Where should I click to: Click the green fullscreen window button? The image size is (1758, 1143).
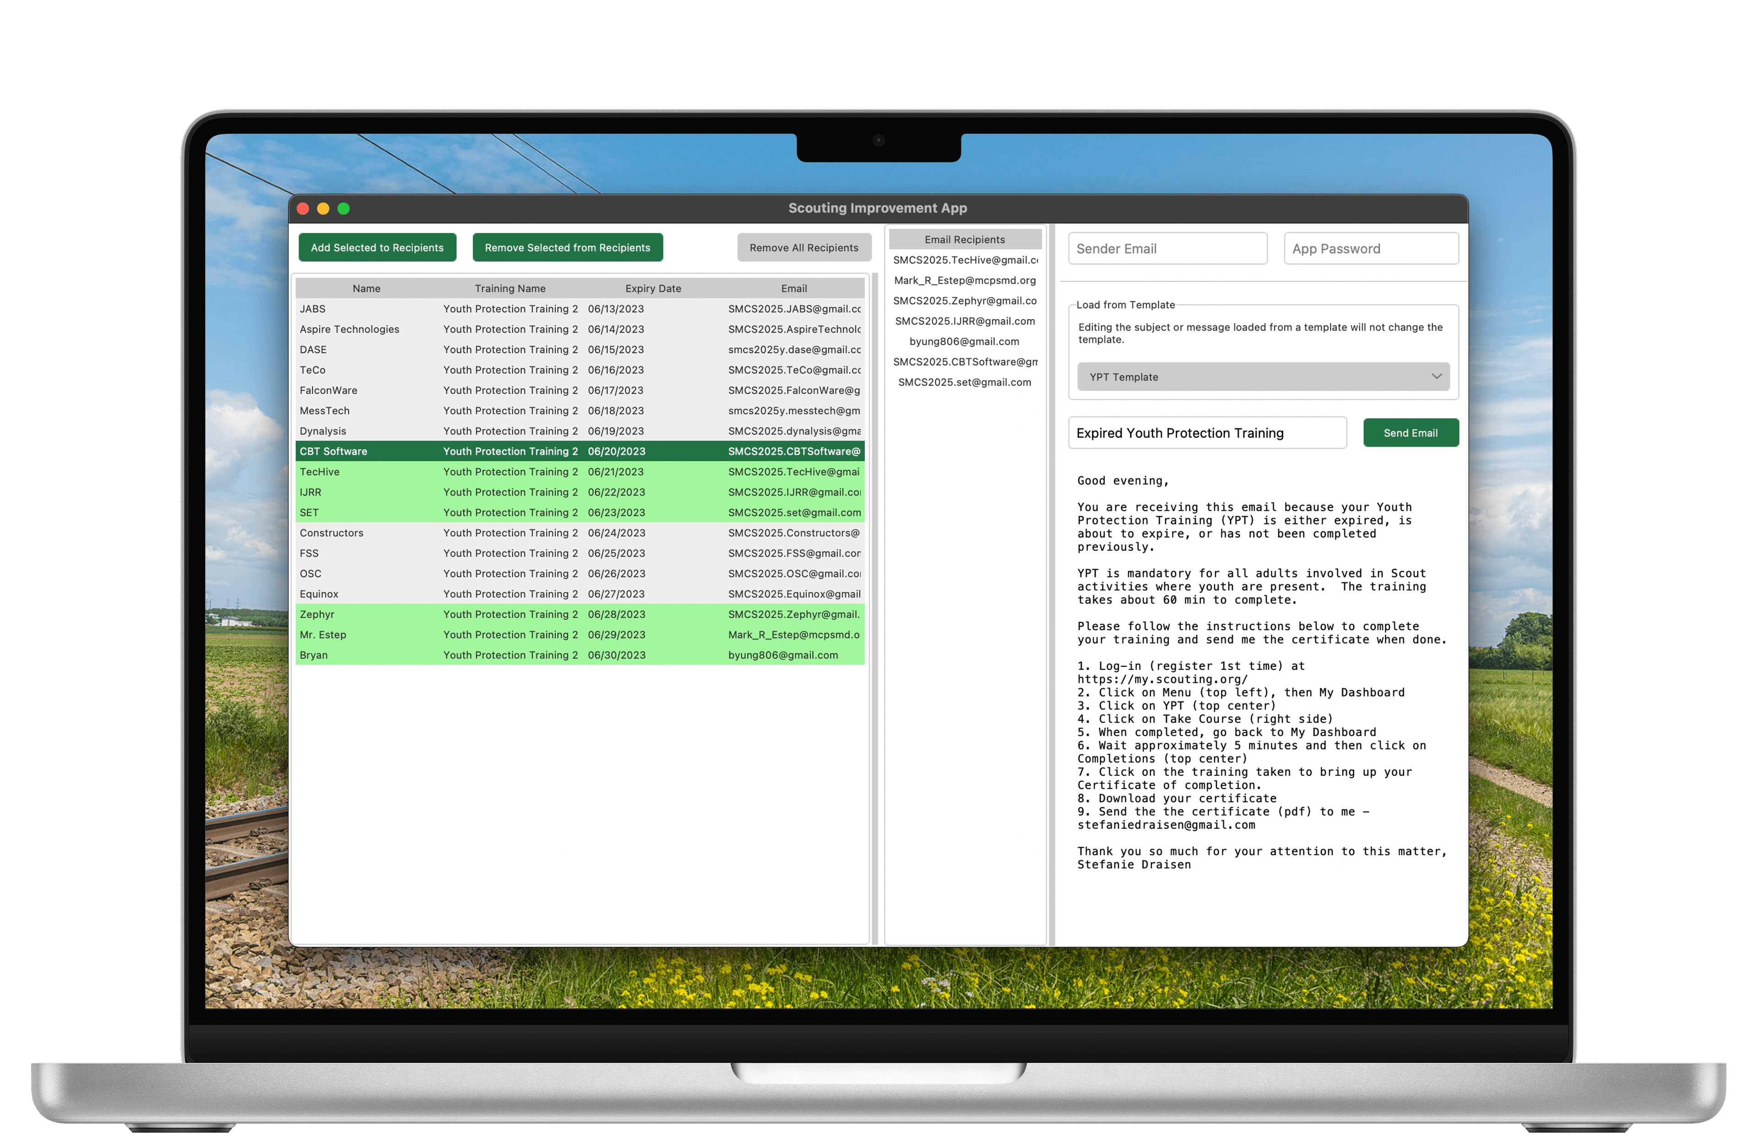point(343,209)
